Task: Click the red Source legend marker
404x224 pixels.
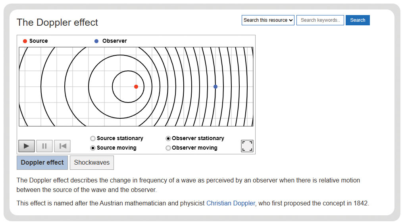Action: tap(25, 41)
